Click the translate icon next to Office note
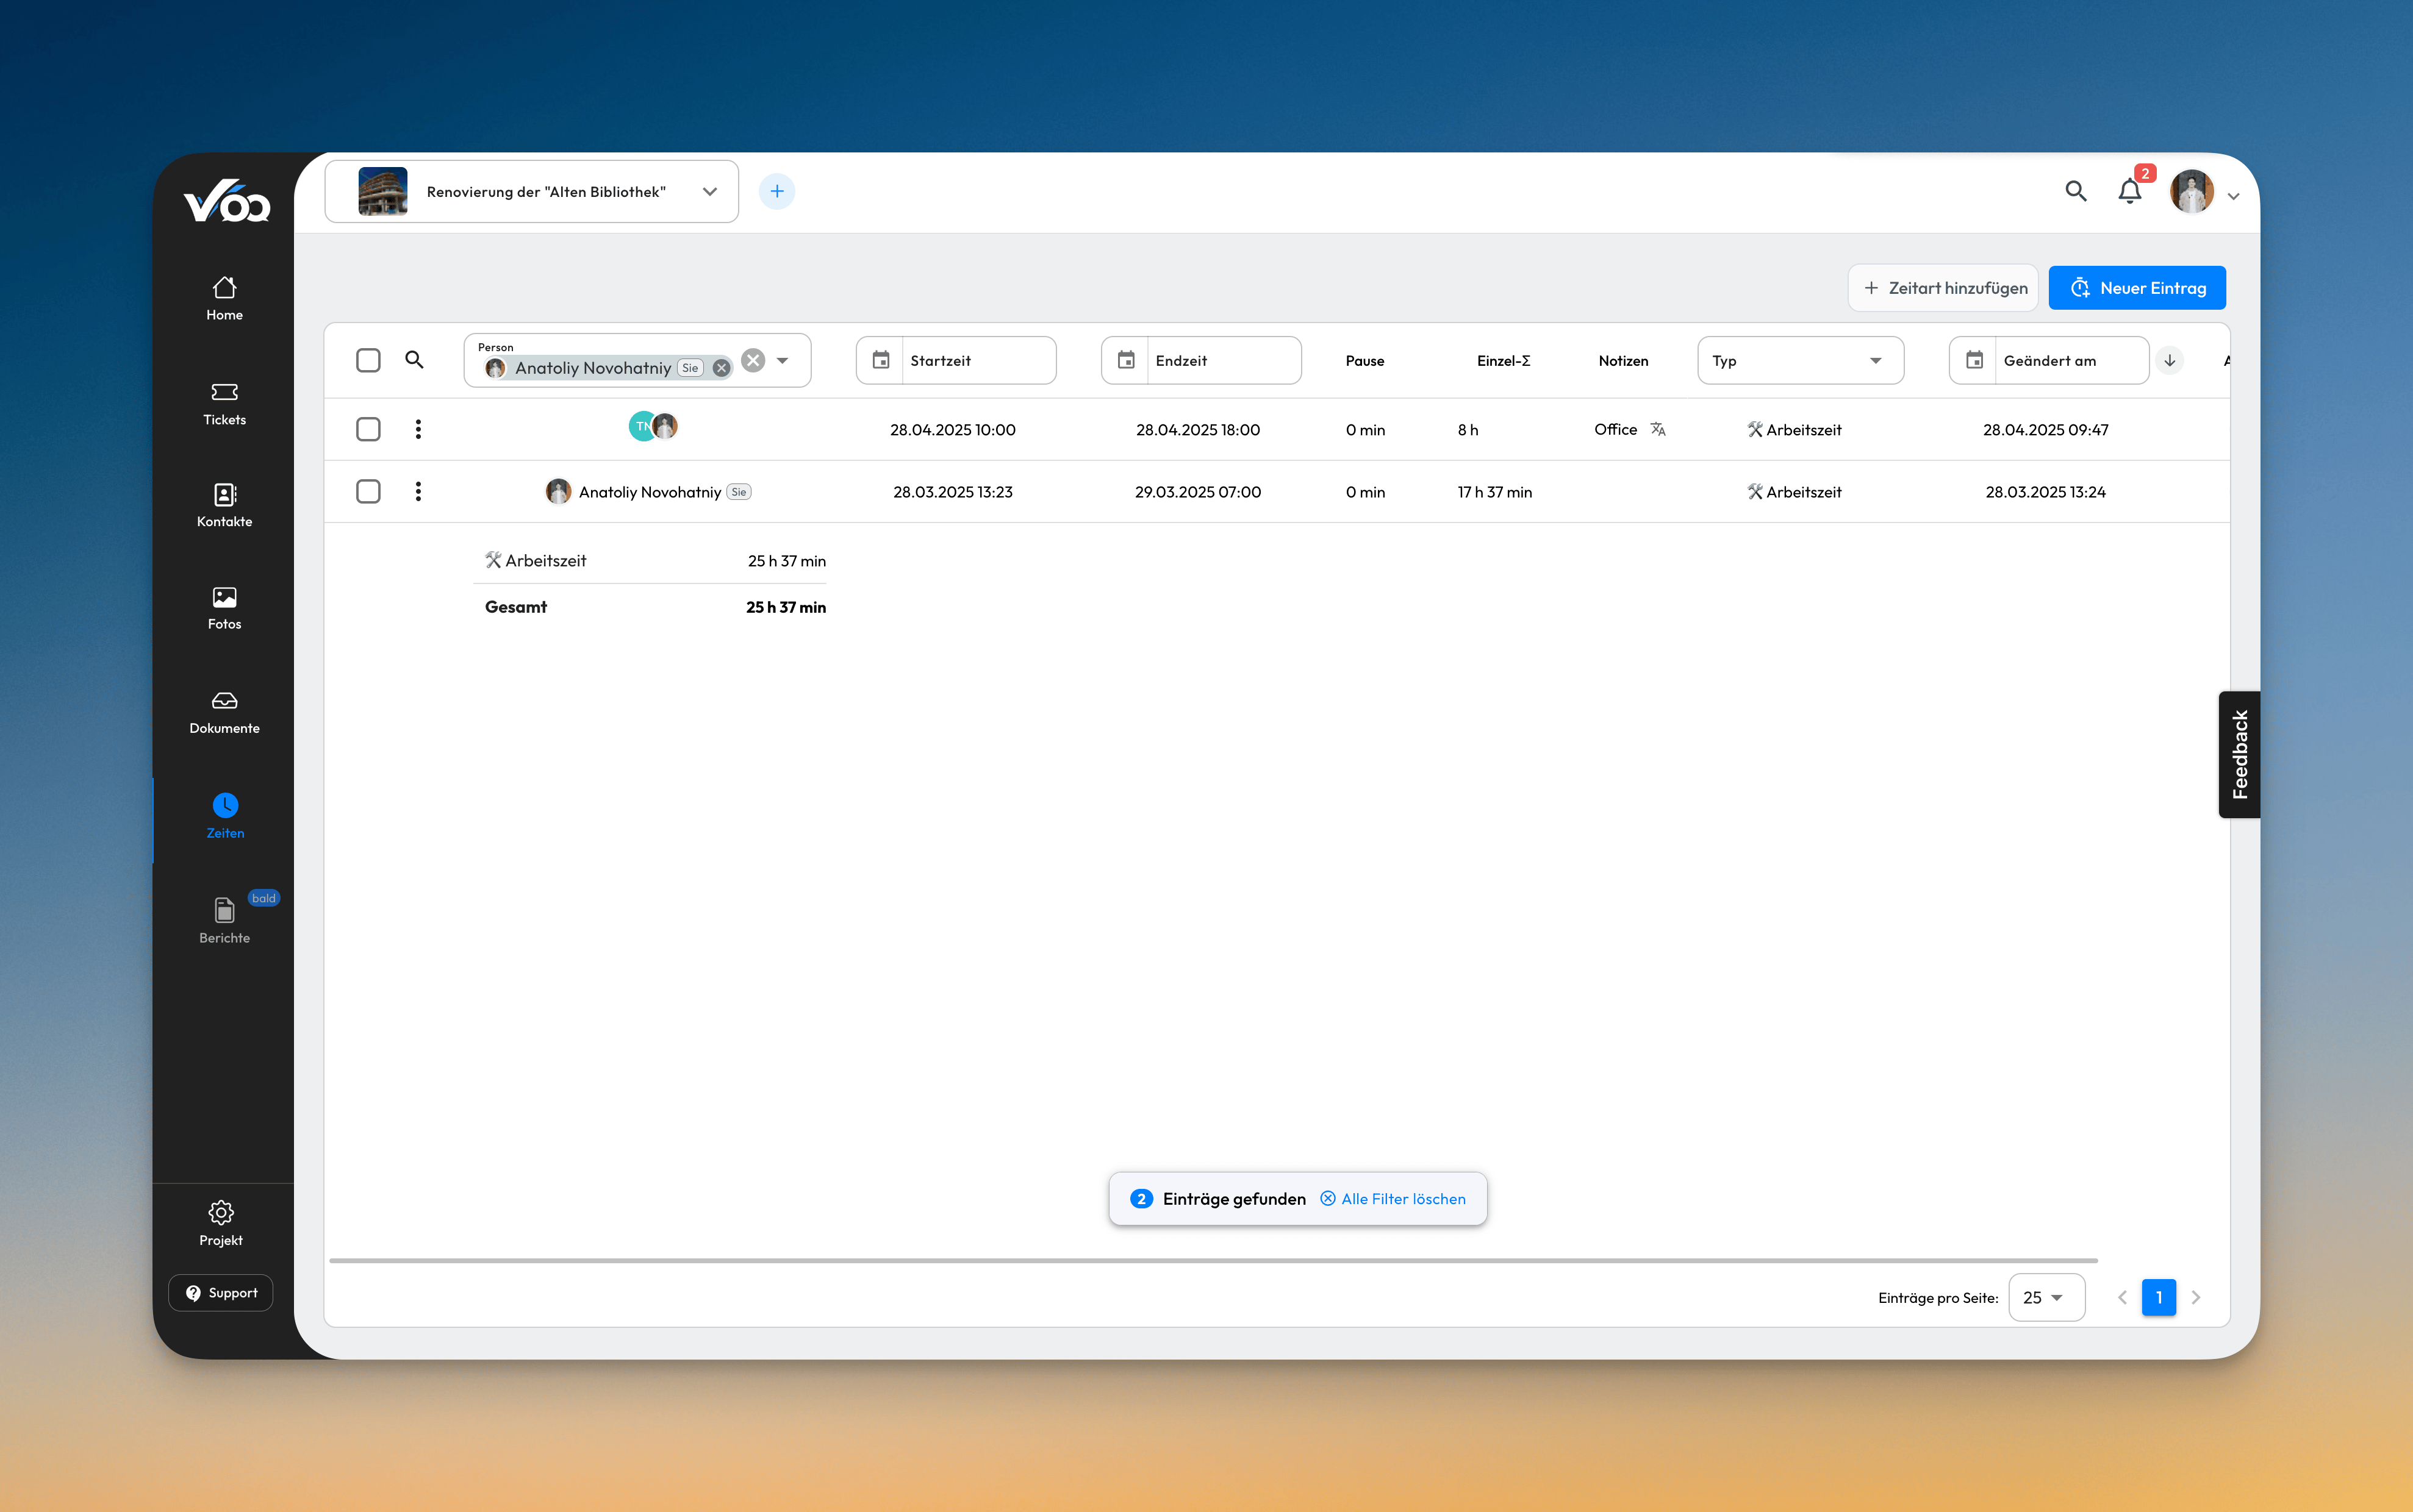This screenshot has width=2413, height=1512. (1658, 429)
